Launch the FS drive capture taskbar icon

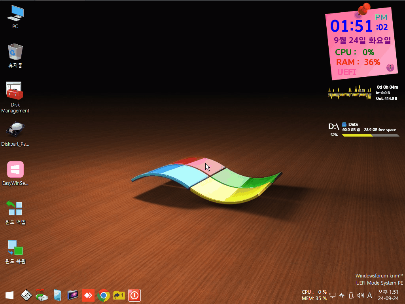coord(41,295)
